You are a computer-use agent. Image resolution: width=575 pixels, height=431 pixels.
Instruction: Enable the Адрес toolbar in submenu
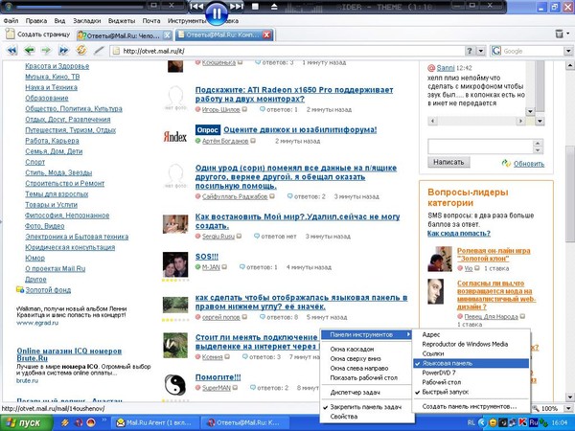pos(471,334)
